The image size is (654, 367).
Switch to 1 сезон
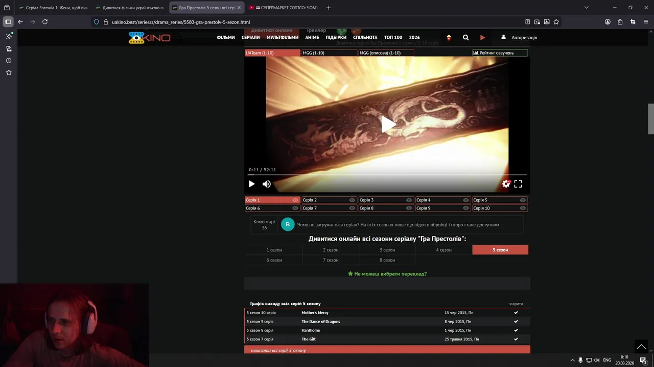274,250
